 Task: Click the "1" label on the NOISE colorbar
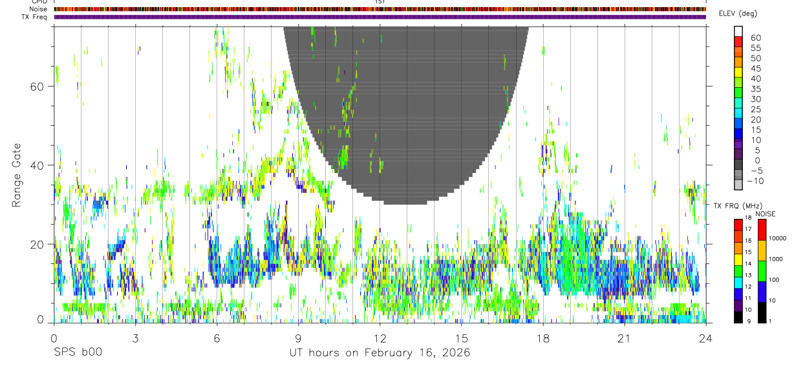click(x=770, y=321)
